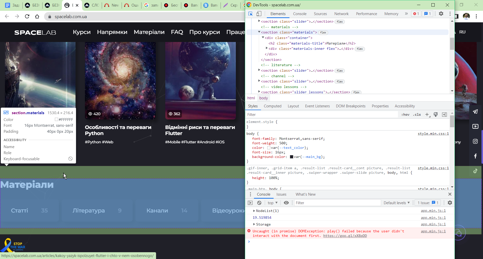
Task: Toggle flex badge on slider lessons section
Action: tap(356, 92)
